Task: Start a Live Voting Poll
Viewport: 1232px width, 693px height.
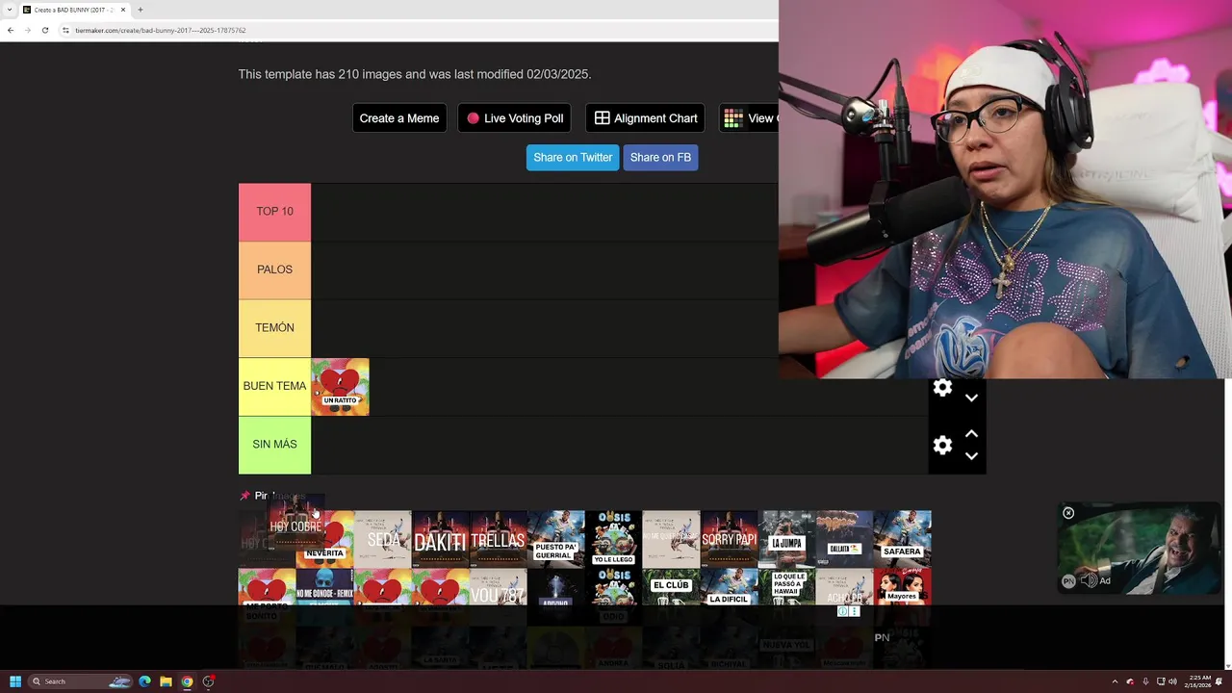Action: pyautogui.click(x=514, y=118)
